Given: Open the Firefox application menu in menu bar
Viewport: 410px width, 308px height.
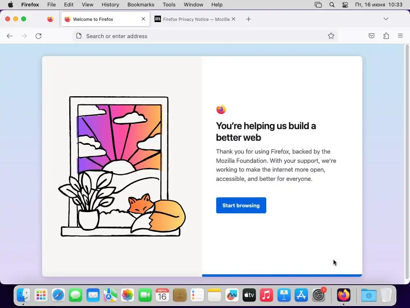Looking at the screenshot, I should [x=30, y=5].
